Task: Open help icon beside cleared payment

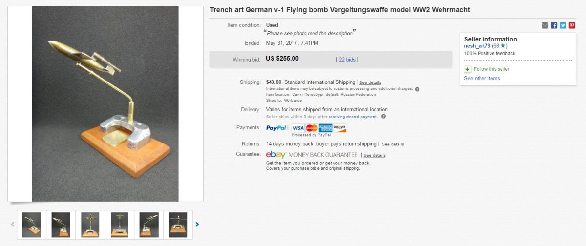Action: point(383,117)
